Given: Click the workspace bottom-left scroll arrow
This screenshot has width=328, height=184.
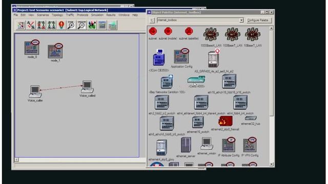Looking at the screenshot, I should (x=16, y=160).
